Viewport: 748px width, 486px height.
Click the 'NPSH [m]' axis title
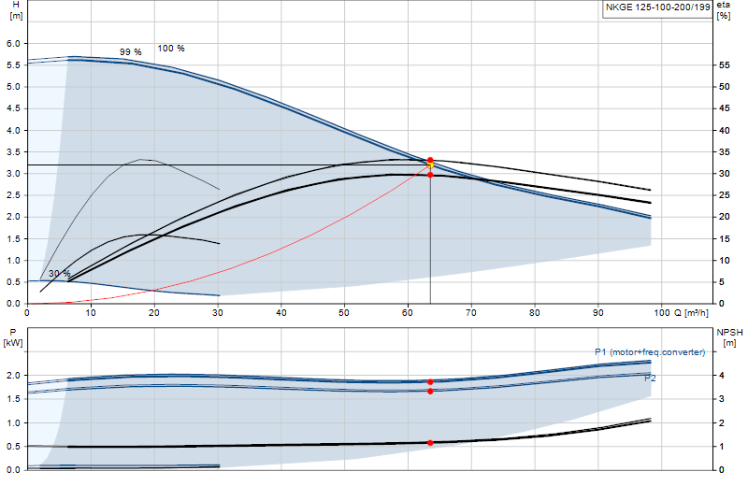[x=729, y=337]
